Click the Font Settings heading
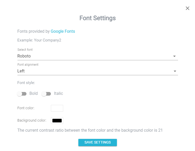 pos(98,18)
